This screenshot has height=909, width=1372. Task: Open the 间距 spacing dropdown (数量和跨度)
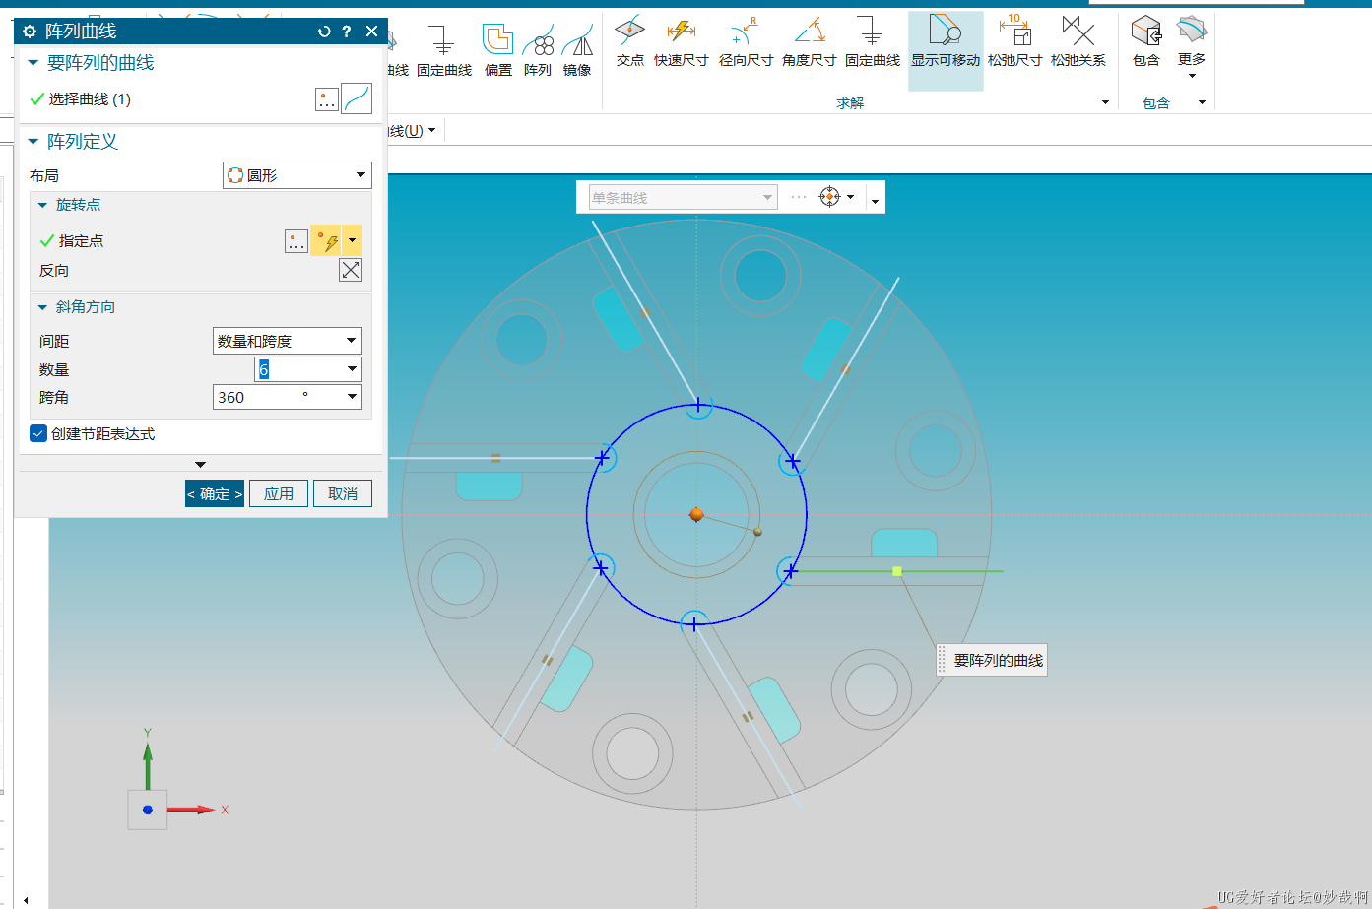click(288, 341)
